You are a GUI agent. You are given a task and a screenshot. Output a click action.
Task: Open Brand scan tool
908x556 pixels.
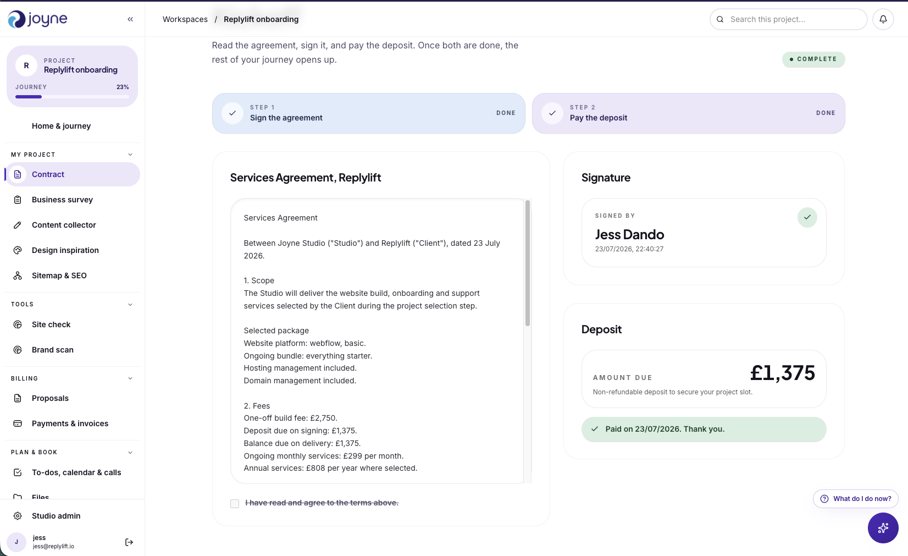click(x=72, y=350)
